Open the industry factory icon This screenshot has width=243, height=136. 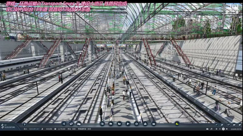tap(154, 124)
